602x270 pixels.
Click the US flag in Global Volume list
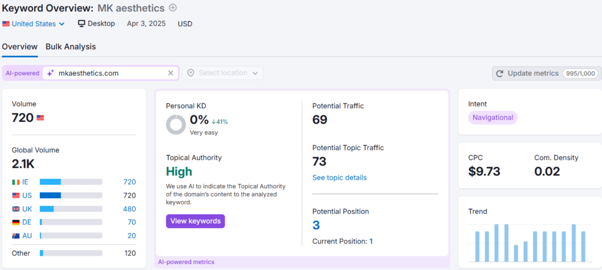pyautogui.click(x=16, y=195)
